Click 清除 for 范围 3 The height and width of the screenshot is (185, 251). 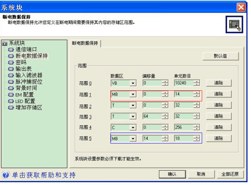coord(219,116)
